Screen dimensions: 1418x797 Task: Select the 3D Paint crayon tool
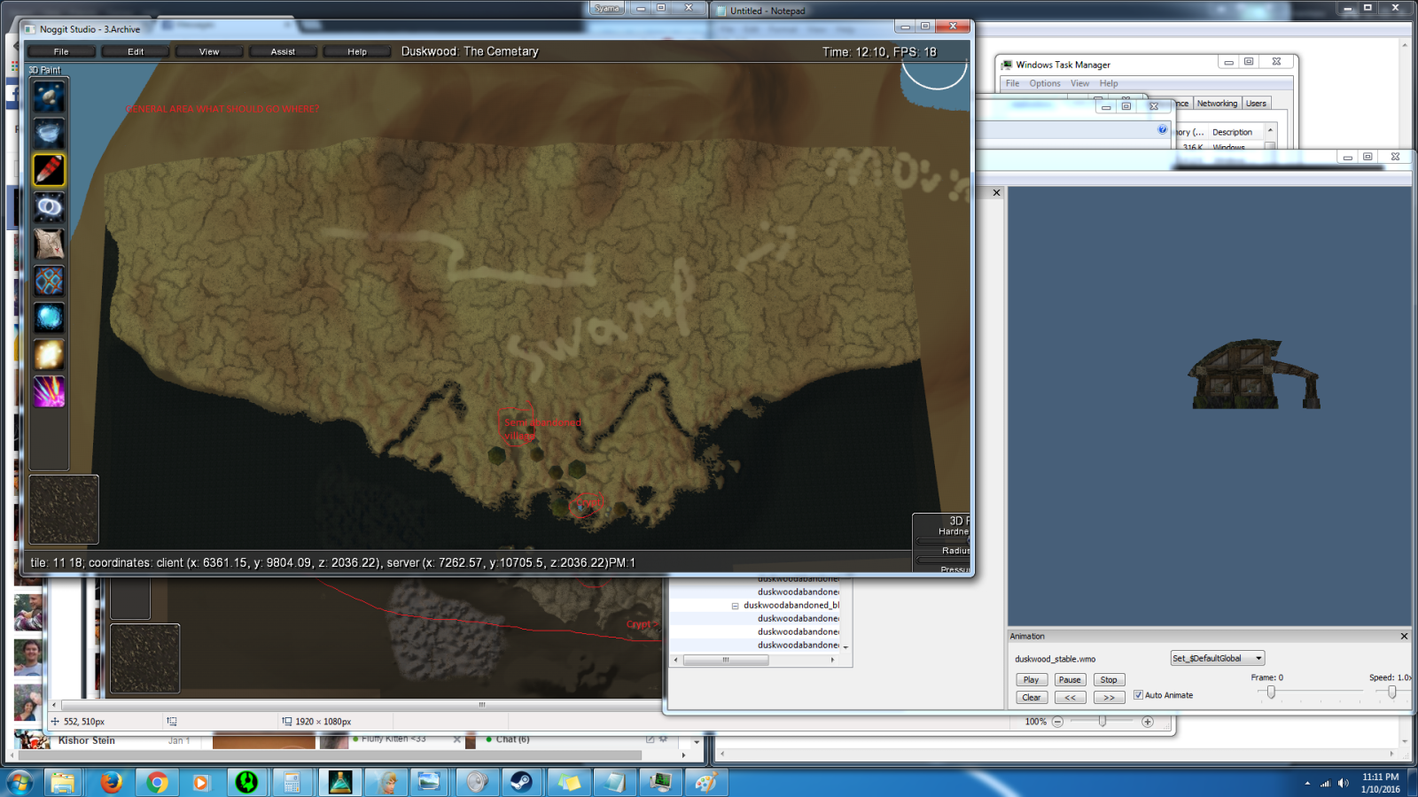(x=49, y=170)
